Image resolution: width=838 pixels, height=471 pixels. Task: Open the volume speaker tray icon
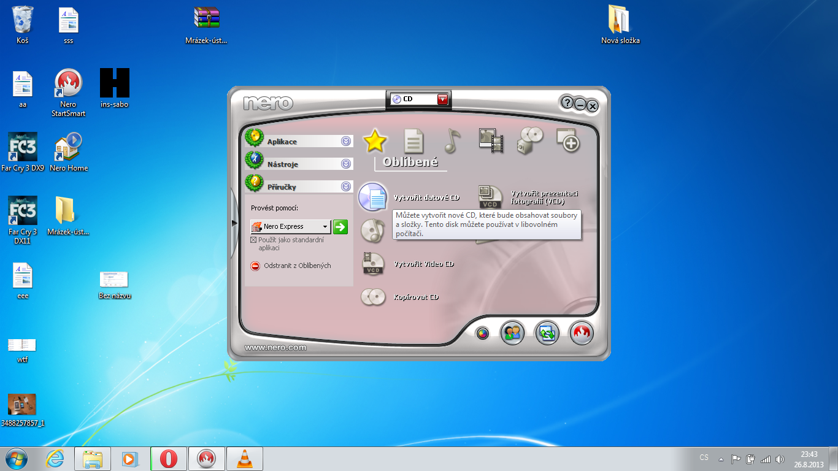point(780,459)
